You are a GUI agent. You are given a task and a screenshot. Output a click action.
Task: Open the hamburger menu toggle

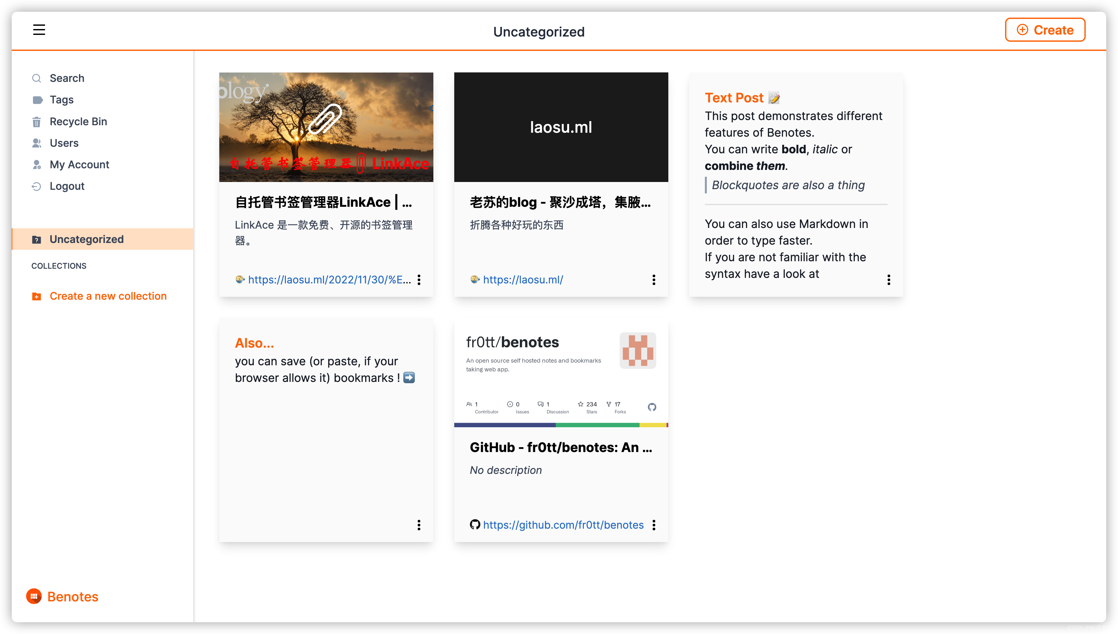point(39,29)
